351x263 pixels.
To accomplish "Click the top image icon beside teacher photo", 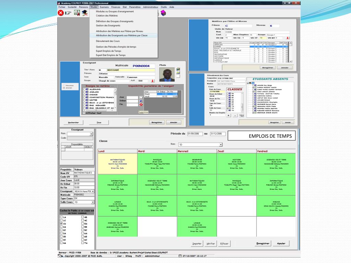I will point(178,69).
